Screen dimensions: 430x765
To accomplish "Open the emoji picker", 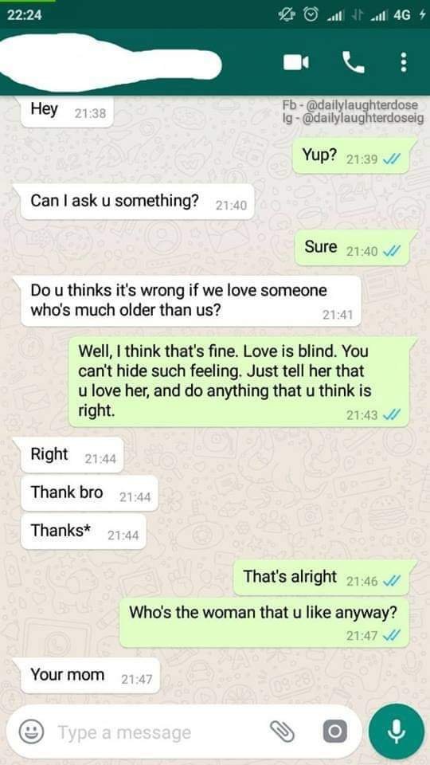I will (x=31, y=732).
